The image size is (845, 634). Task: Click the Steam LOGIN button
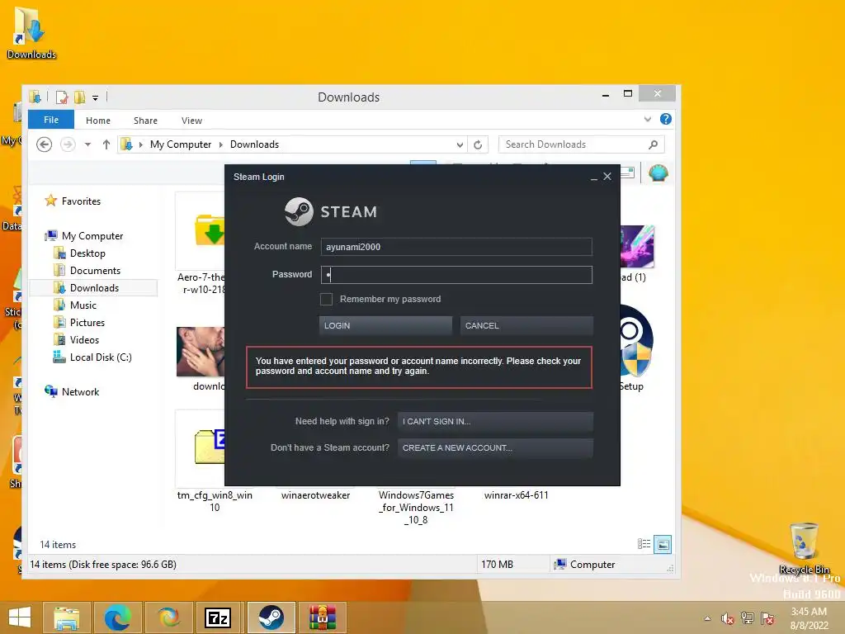(385, 325)
